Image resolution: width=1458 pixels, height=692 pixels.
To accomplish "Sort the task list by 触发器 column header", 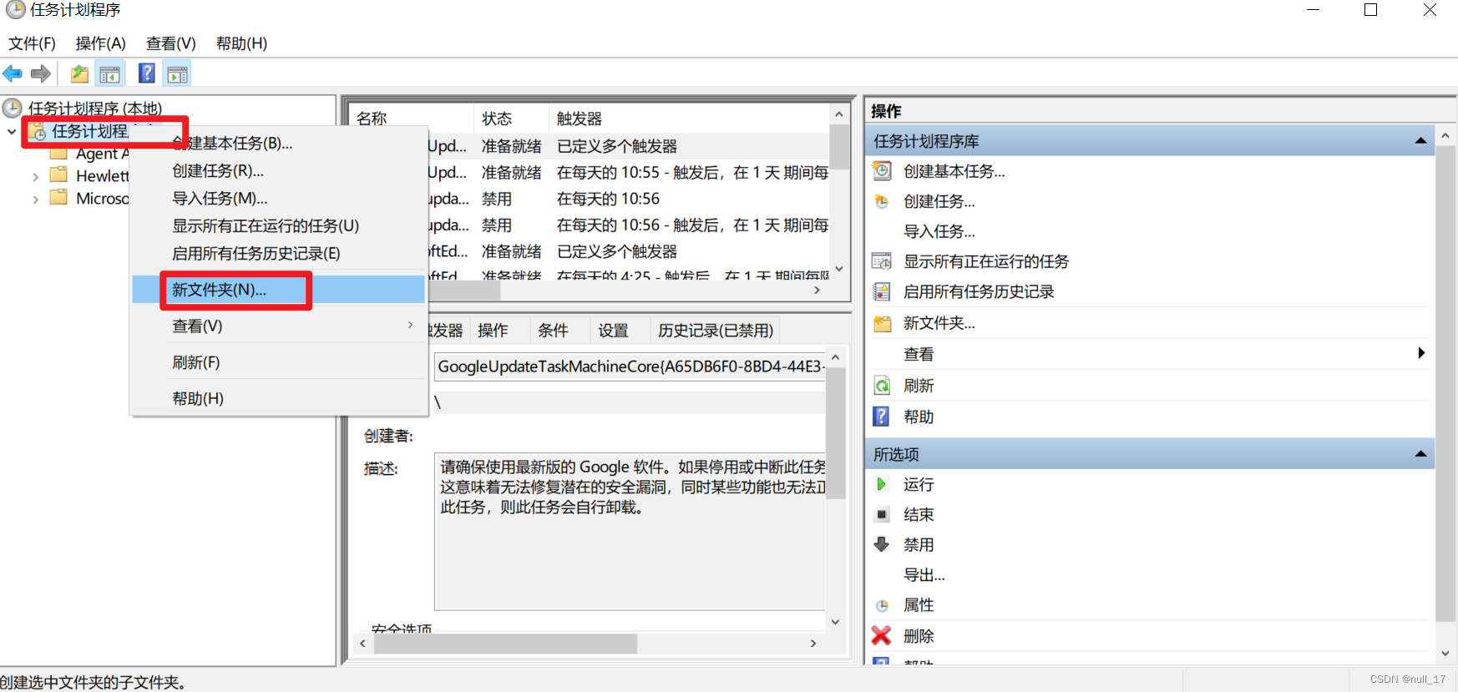I will pos(690,119).
